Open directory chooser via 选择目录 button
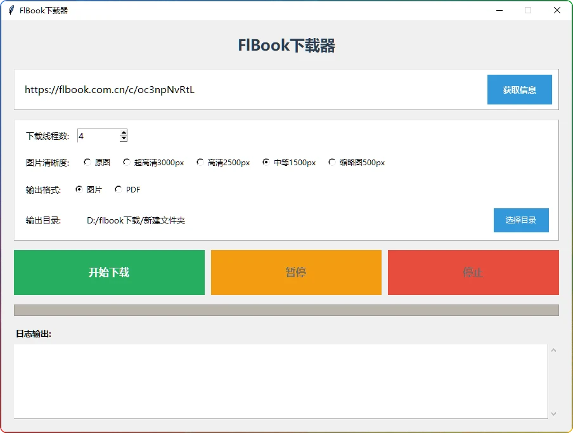Screen dimensions: 573x433 coord(520,220)
